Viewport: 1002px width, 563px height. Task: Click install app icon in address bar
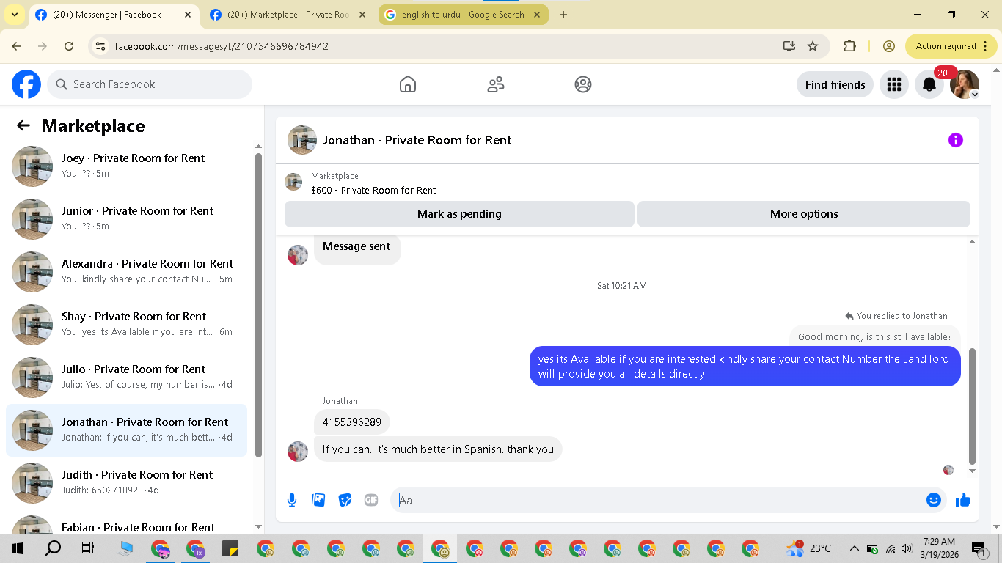[789, 46]
